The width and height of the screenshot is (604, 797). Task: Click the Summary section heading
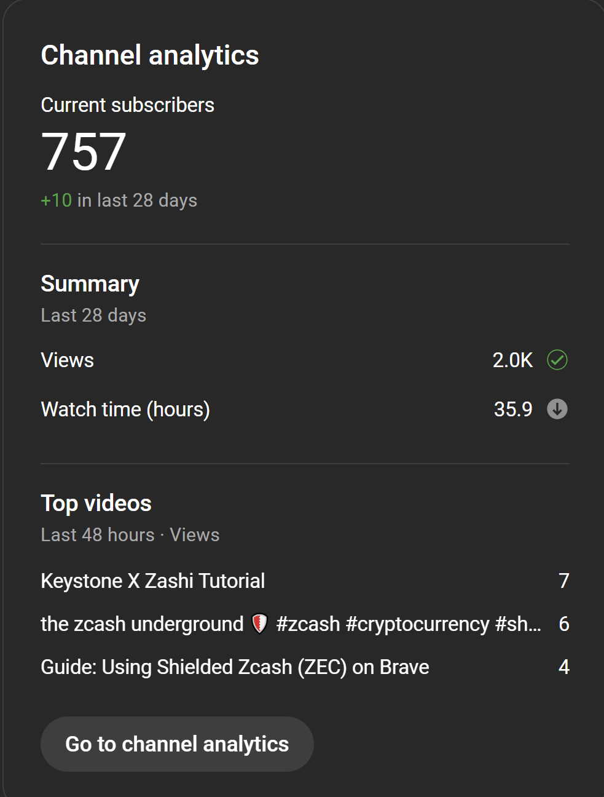(x=90, y=284)
